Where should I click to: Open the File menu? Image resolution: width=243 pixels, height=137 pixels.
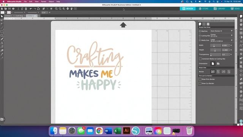click(x=25, y=2)
